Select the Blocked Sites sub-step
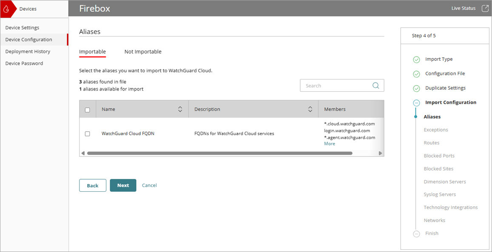492x252 pixels. 438,169
